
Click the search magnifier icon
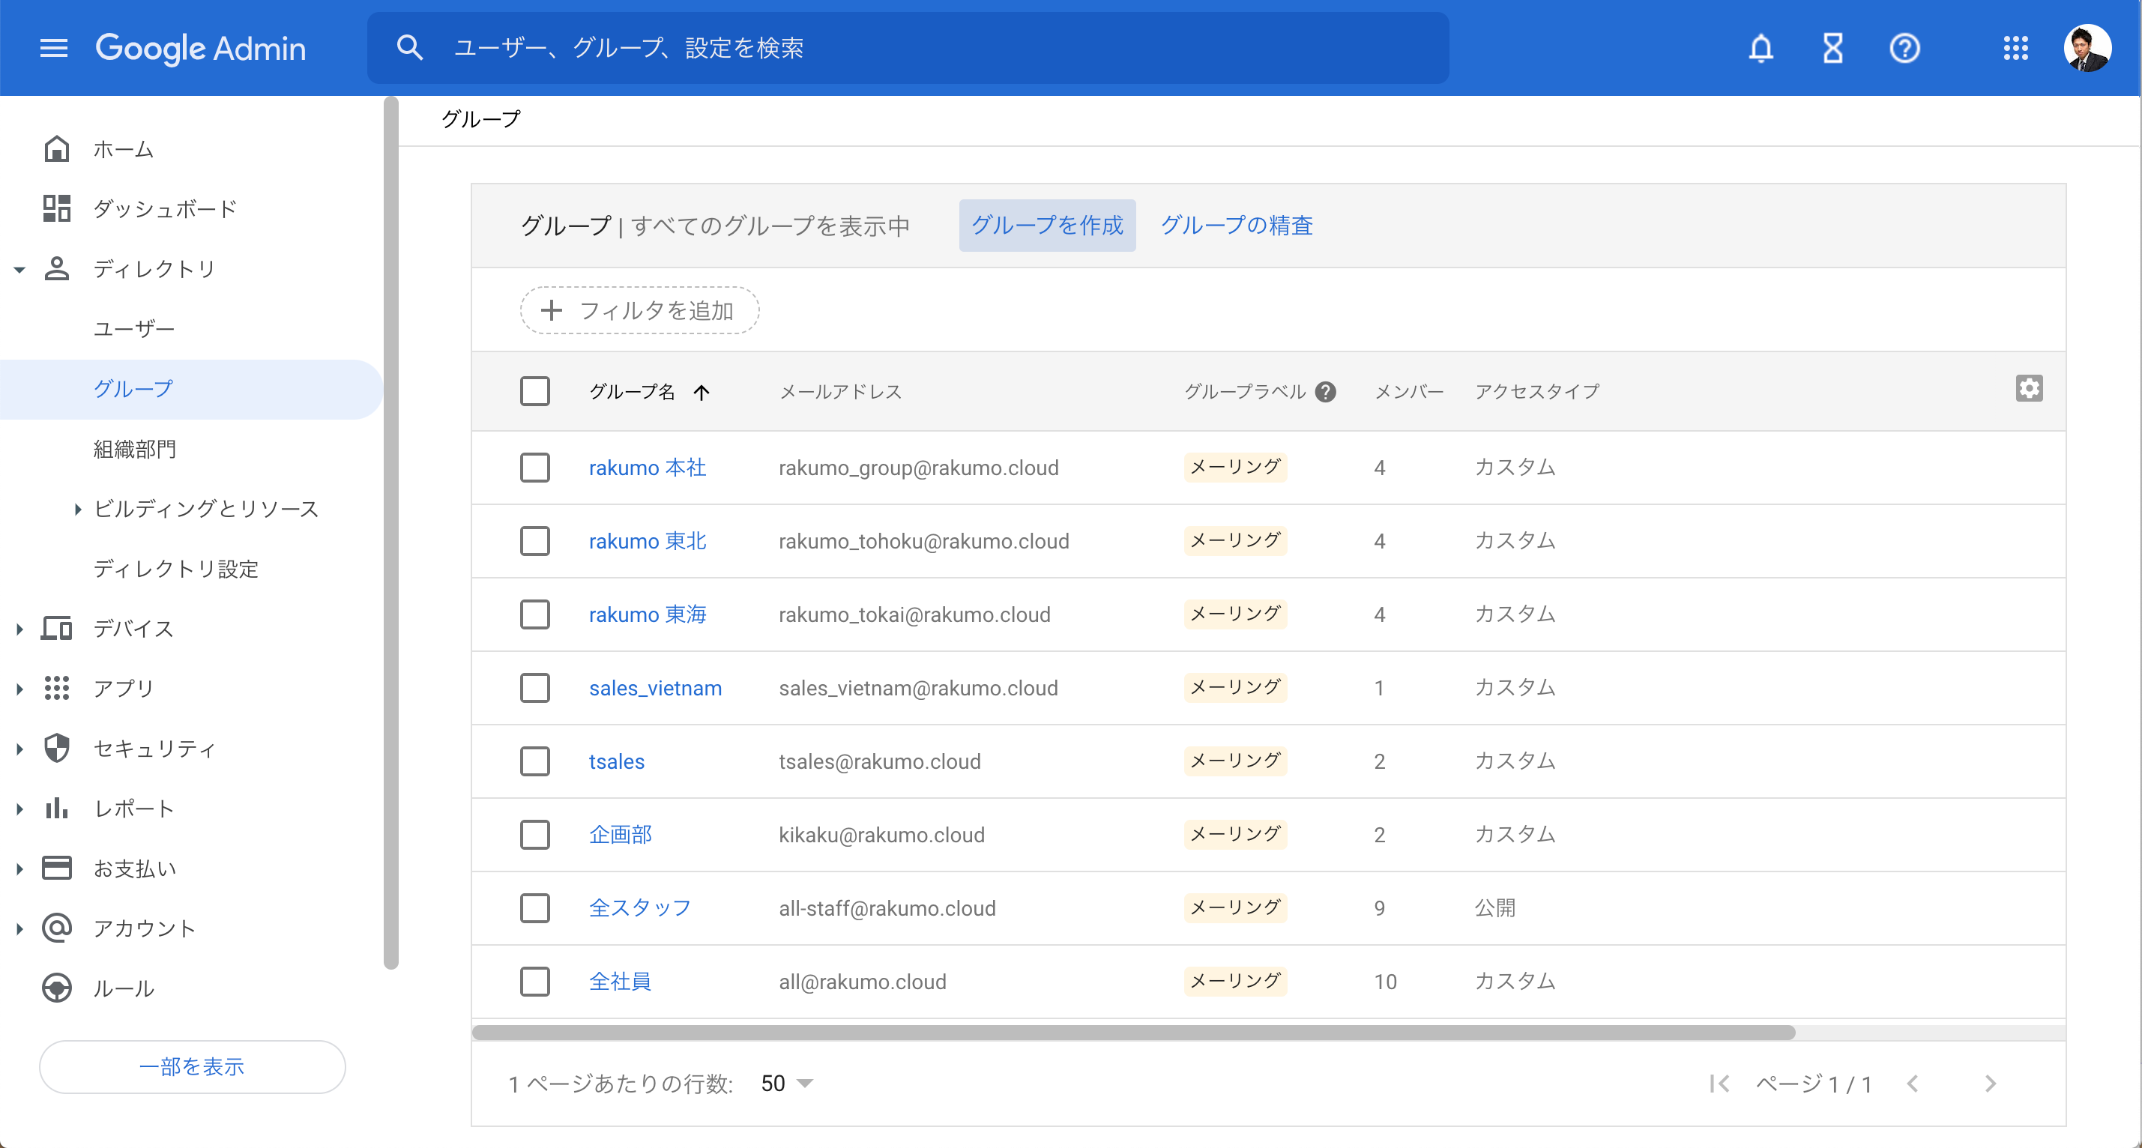pyautogui.click(x=409, y=47)
